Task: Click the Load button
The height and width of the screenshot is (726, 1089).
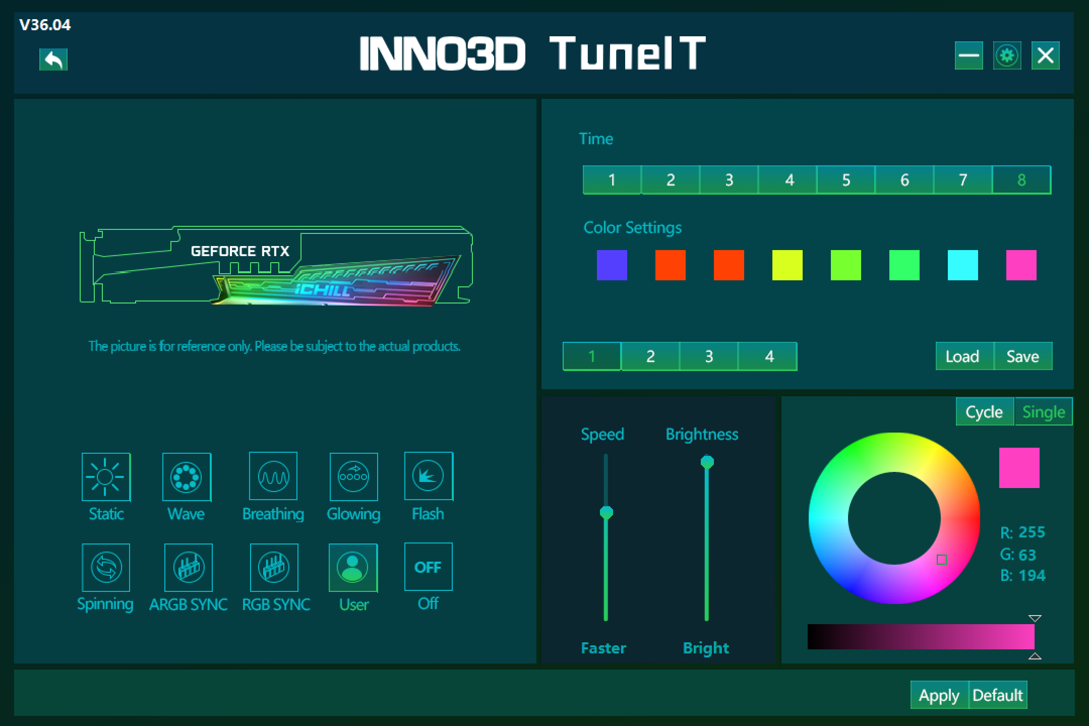Action: 964,356
